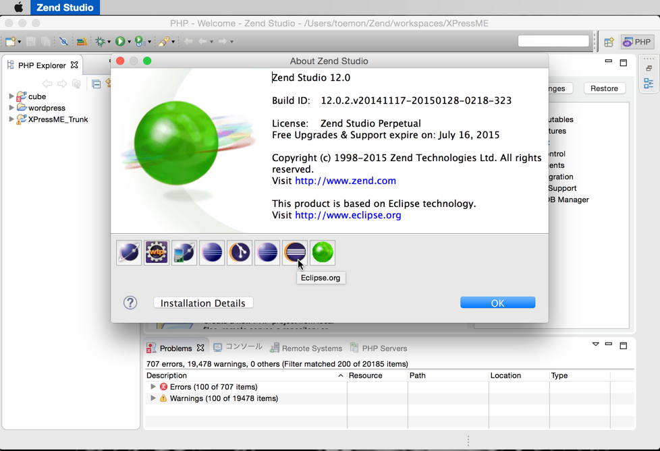Click the Restore icon in right trim bar

click(x=649, y=68)
